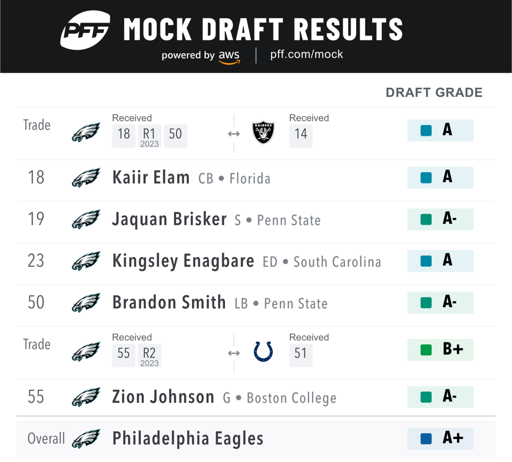
Task: Select the Jaquan Brisker player name
Action: (x=169, y=219)
